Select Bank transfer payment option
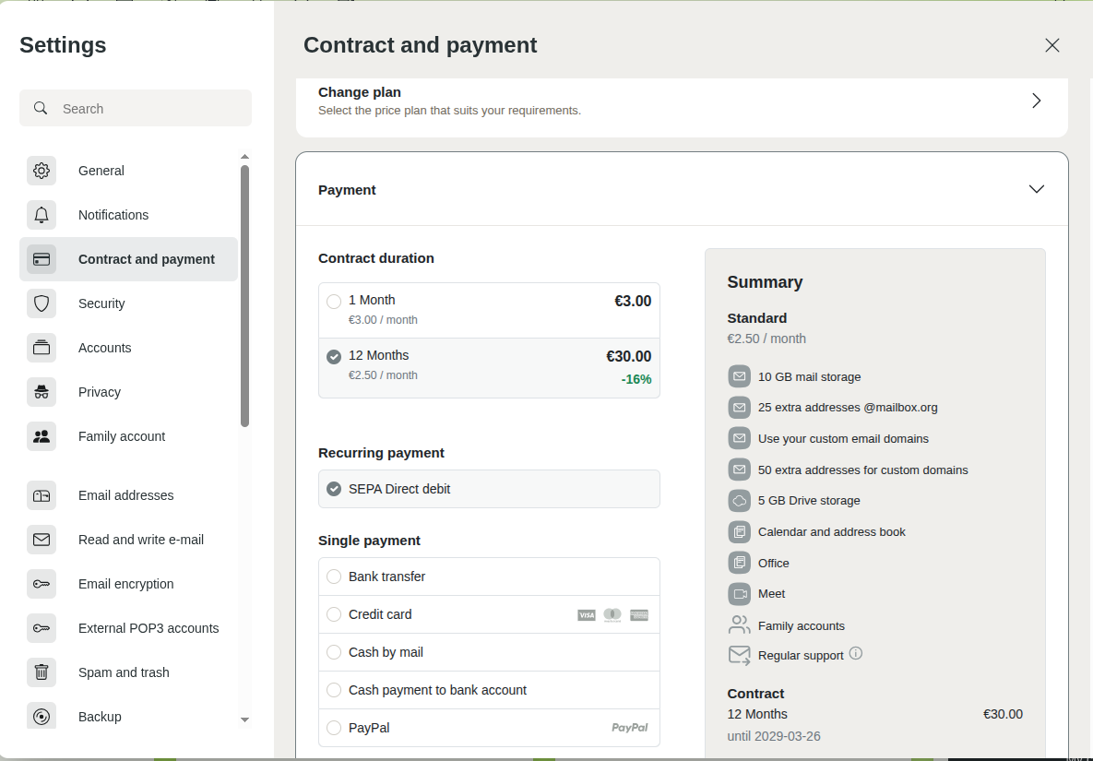This screenshot has height=761, width=1093. tap(334, 577)
